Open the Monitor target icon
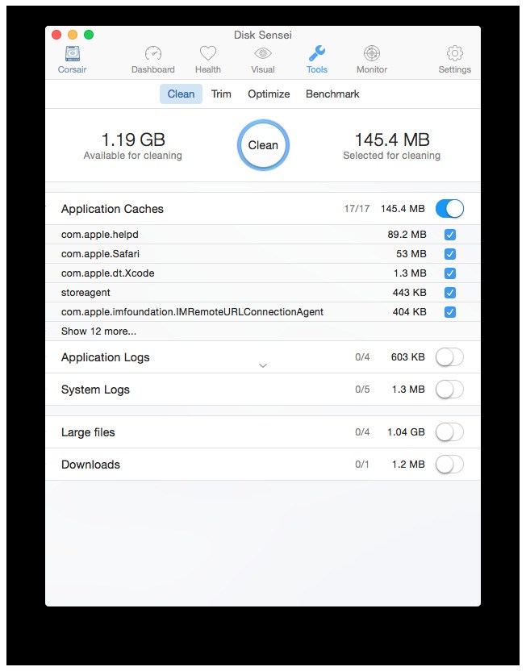The image size is (526, 671). [372, 53]
